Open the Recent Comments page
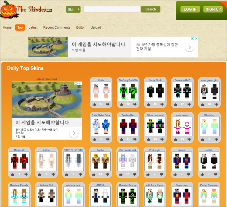This screenshot has width=227, height=207. (57, 27)
